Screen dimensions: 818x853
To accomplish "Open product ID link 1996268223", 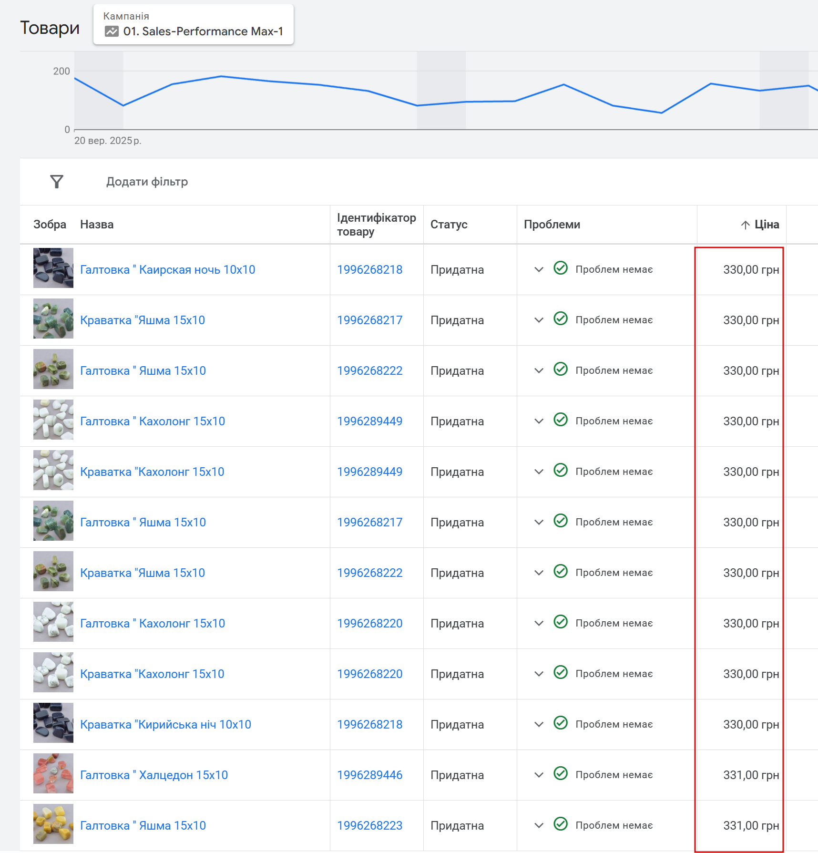I will click(x=370, y=825).
